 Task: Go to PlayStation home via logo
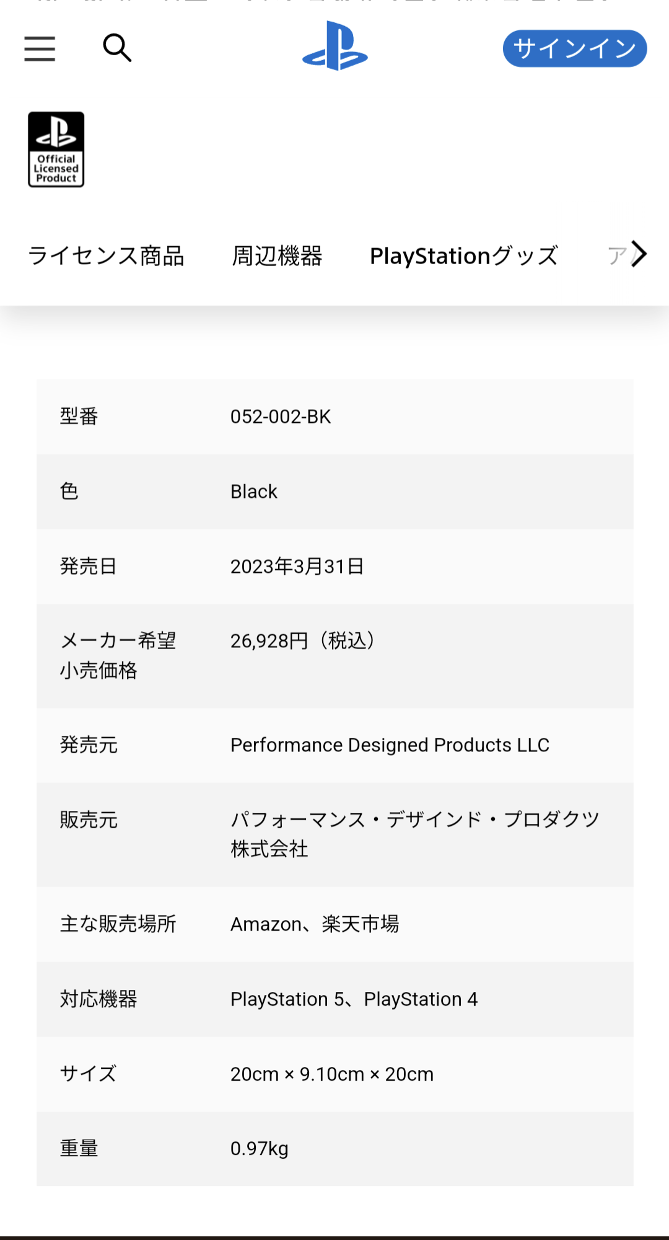coord(335,46)
